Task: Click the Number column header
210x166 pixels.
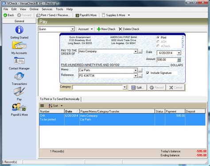Action: (x=52, y=112)
